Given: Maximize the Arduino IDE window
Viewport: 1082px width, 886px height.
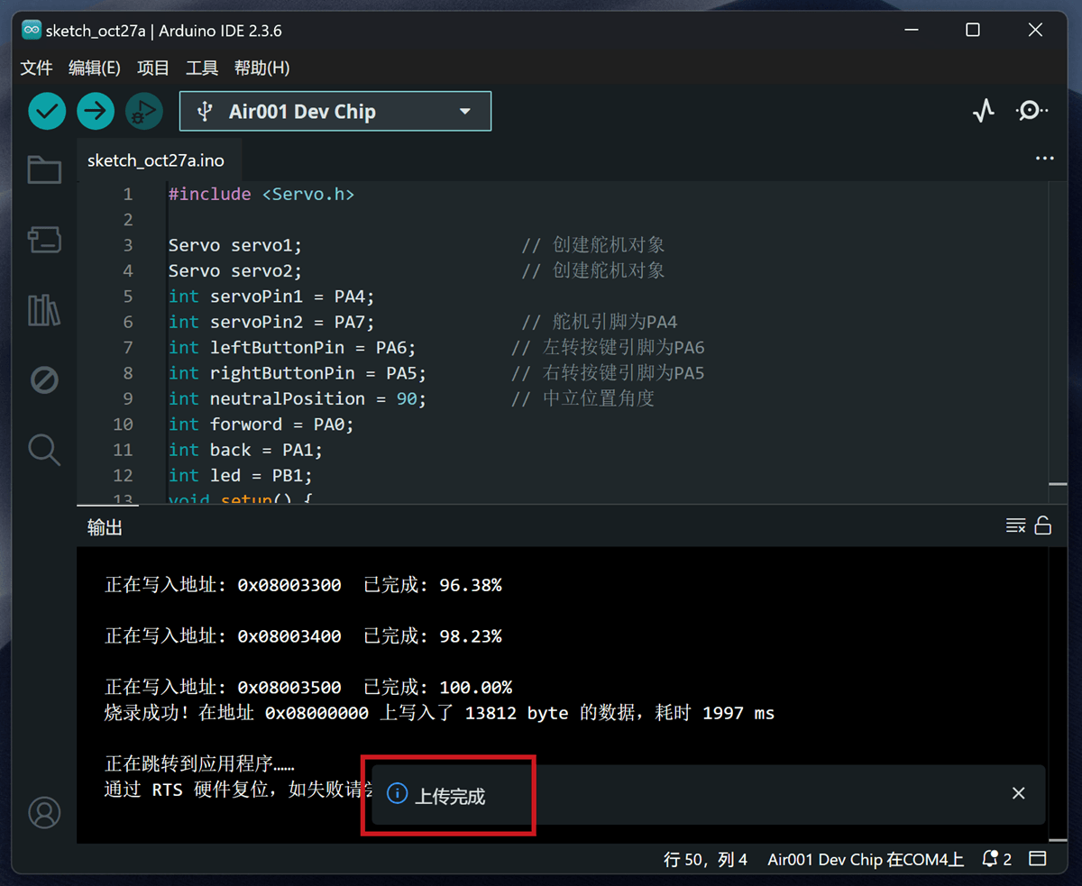Looking at the screenshot, I should [x=972, y=30].
